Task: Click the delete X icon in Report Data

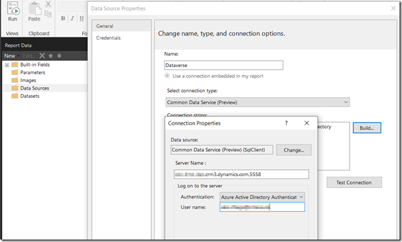Action: click(42, 55)
